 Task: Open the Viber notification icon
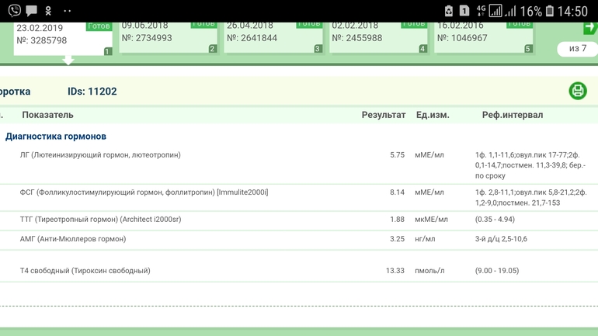pyautogui.click(x=13, y=11)
